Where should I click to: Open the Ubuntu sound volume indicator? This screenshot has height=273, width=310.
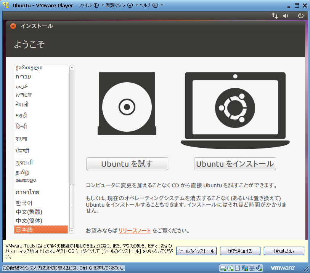pyautogui.click(x=286, y=16)
